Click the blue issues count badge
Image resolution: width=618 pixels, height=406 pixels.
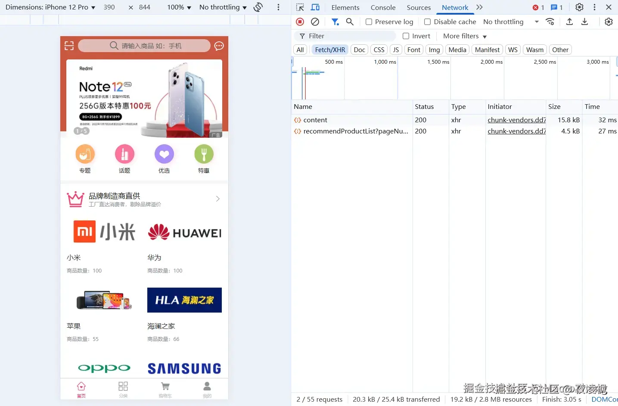coord(557,7)
